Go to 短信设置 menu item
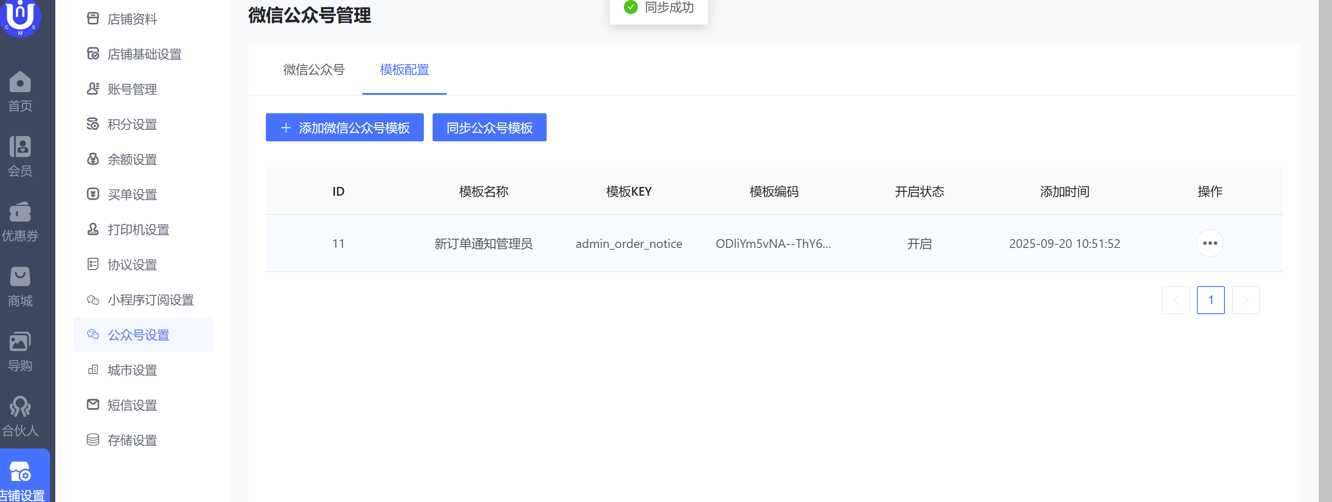Viewport: 1332px width, 502px height. [x=132, y=405]
